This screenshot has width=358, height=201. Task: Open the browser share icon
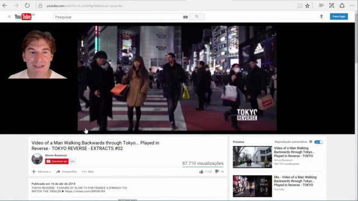(342, 6)
